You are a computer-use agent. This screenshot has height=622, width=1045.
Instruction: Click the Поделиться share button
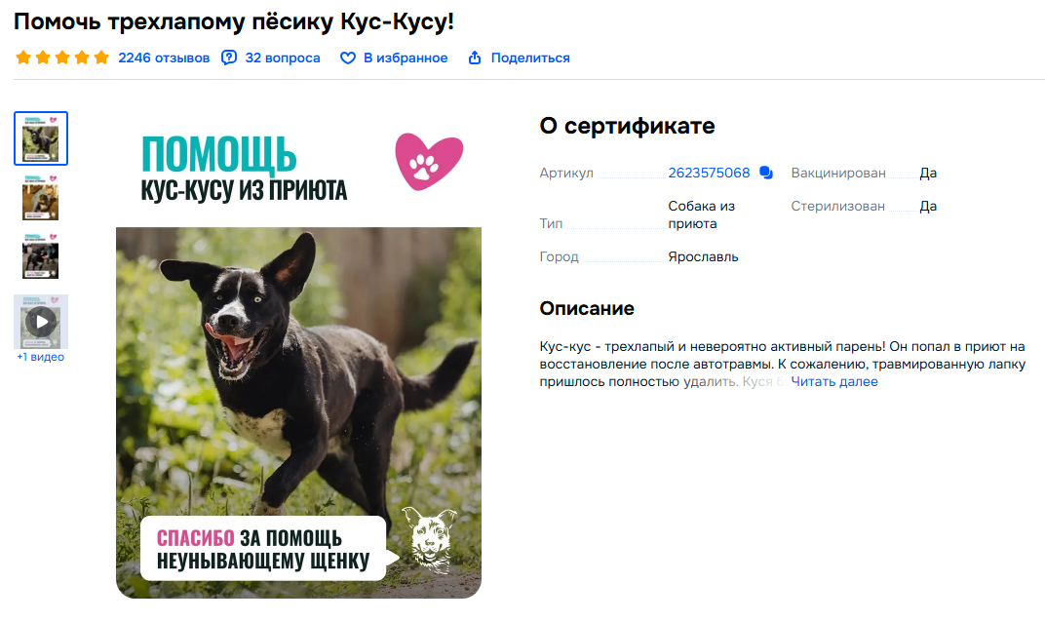pyautogui.click(x=530, y=58)
